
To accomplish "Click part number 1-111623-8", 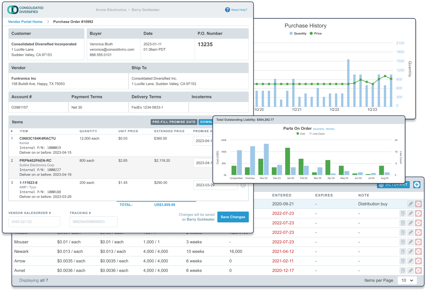I will click(x=28, y=183).
